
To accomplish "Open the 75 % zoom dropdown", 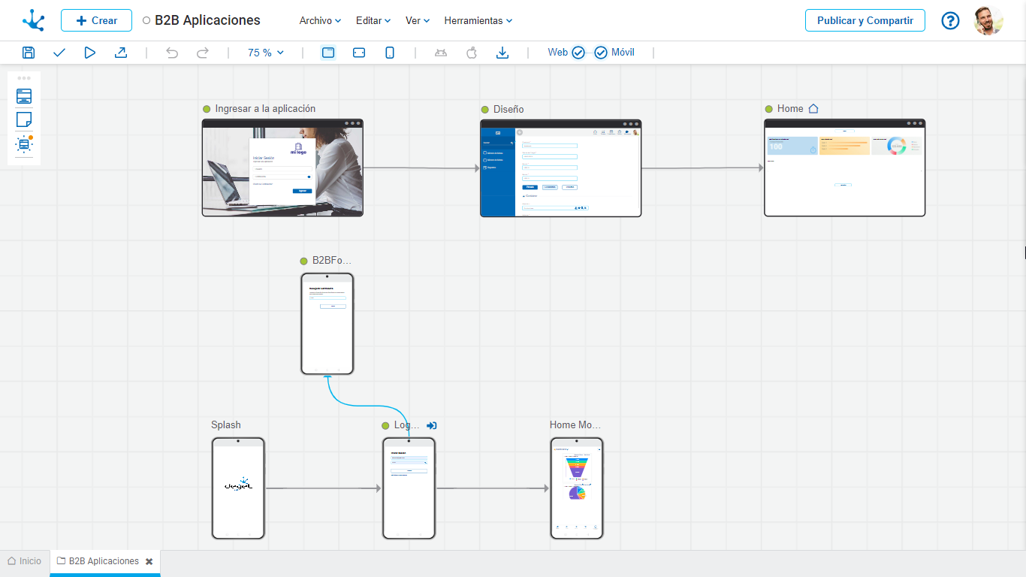I will (x=266, y=53).
